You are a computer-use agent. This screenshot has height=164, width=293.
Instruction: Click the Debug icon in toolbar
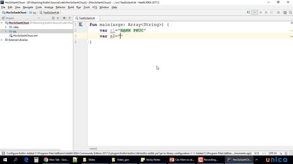[266, 12]
